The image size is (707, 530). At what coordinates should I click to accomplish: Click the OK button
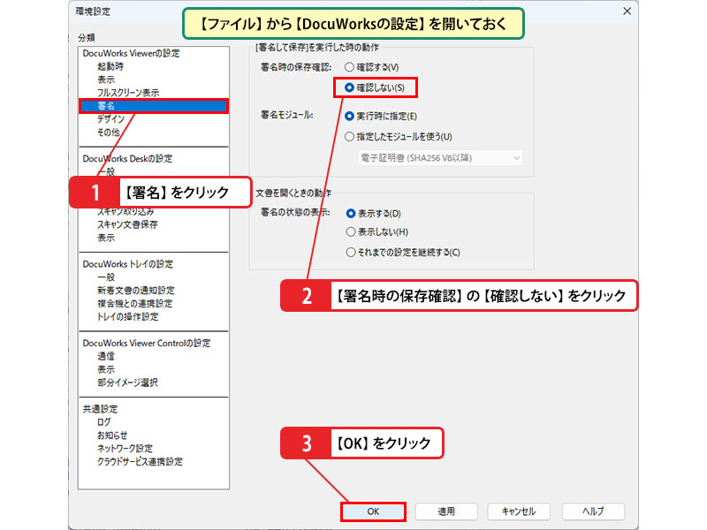[x=373, y=511]
